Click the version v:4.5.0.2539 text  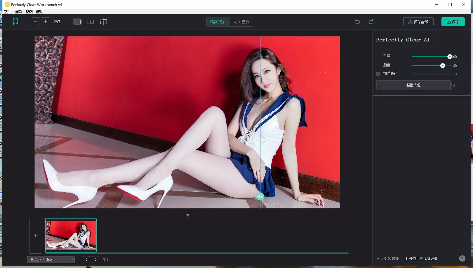point(388,258)
